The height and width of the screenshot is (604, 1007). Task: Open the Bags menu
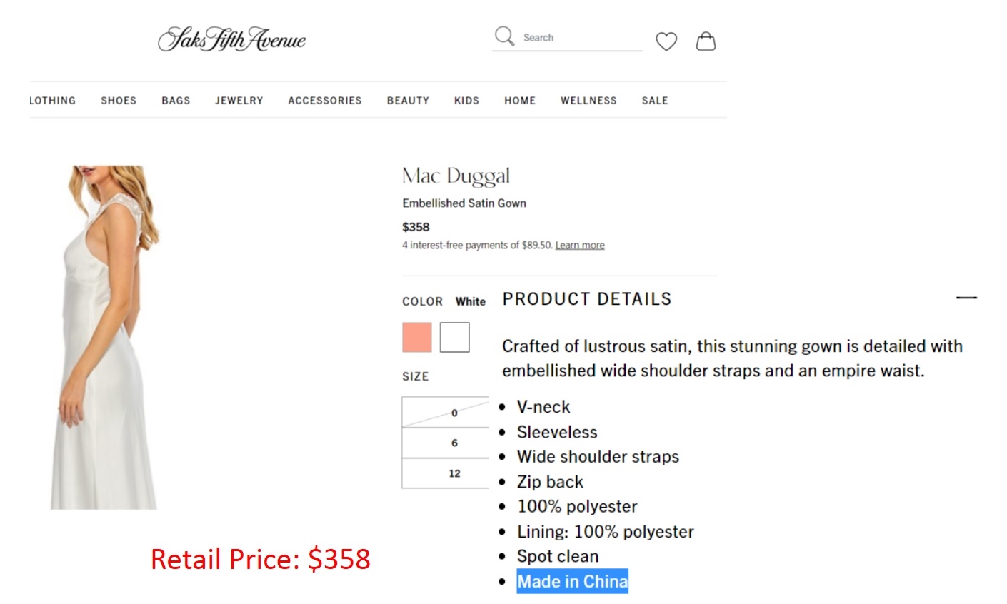176,101
